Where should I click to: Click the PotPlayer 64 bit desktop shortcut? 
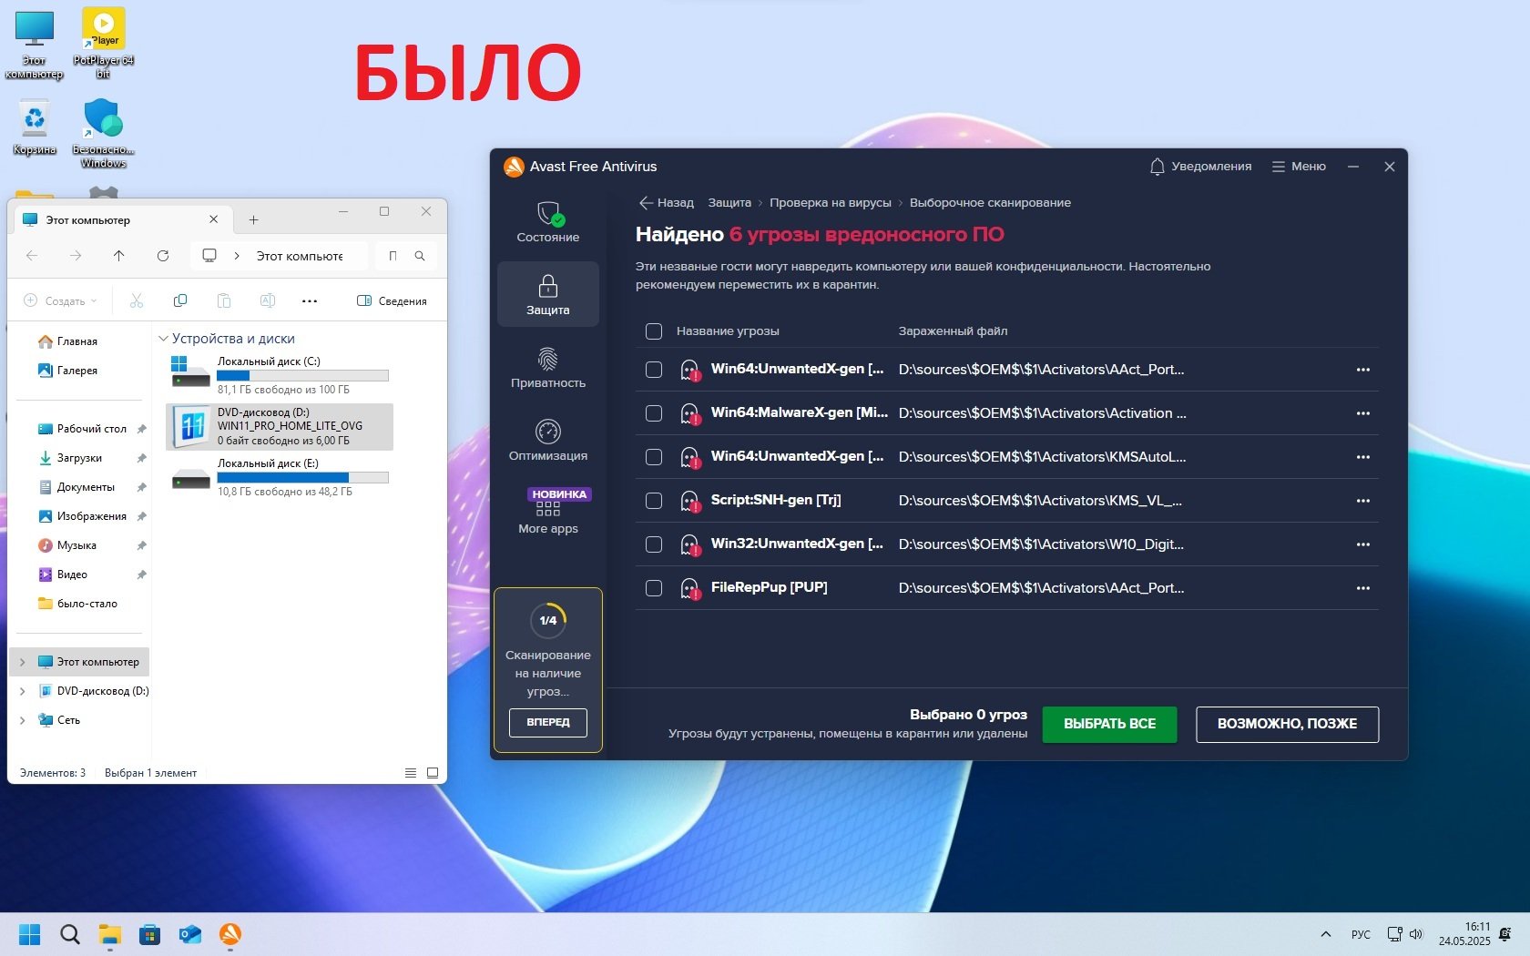104,43
